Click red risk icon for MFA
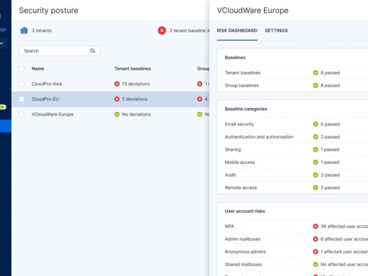This screenshot has width=368, height=276. click(316, 226)
